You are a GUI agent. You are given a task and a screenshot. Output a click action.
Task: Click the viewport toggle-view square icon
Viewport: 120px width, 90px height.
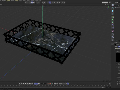pyautogui.click(x=110, y=5)
